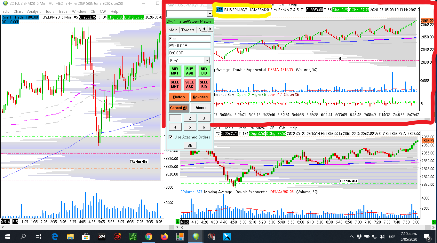Open Dropbox from the system tray
The image size is (437, 243).
pyautogui.click(x=359, y=237)
